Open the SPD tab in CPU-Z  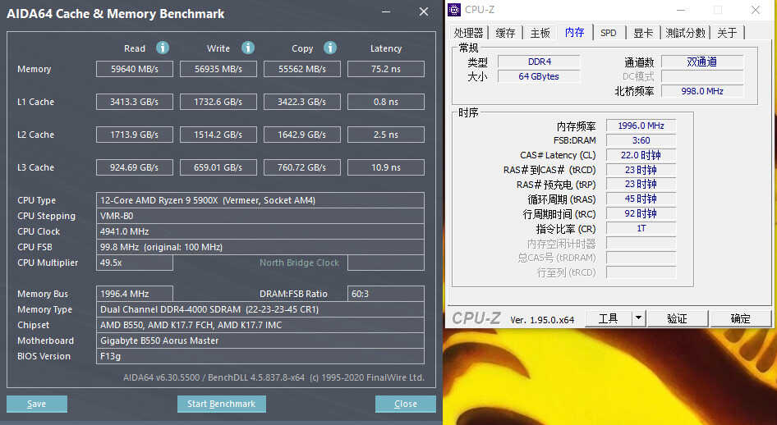click(609, 33)
